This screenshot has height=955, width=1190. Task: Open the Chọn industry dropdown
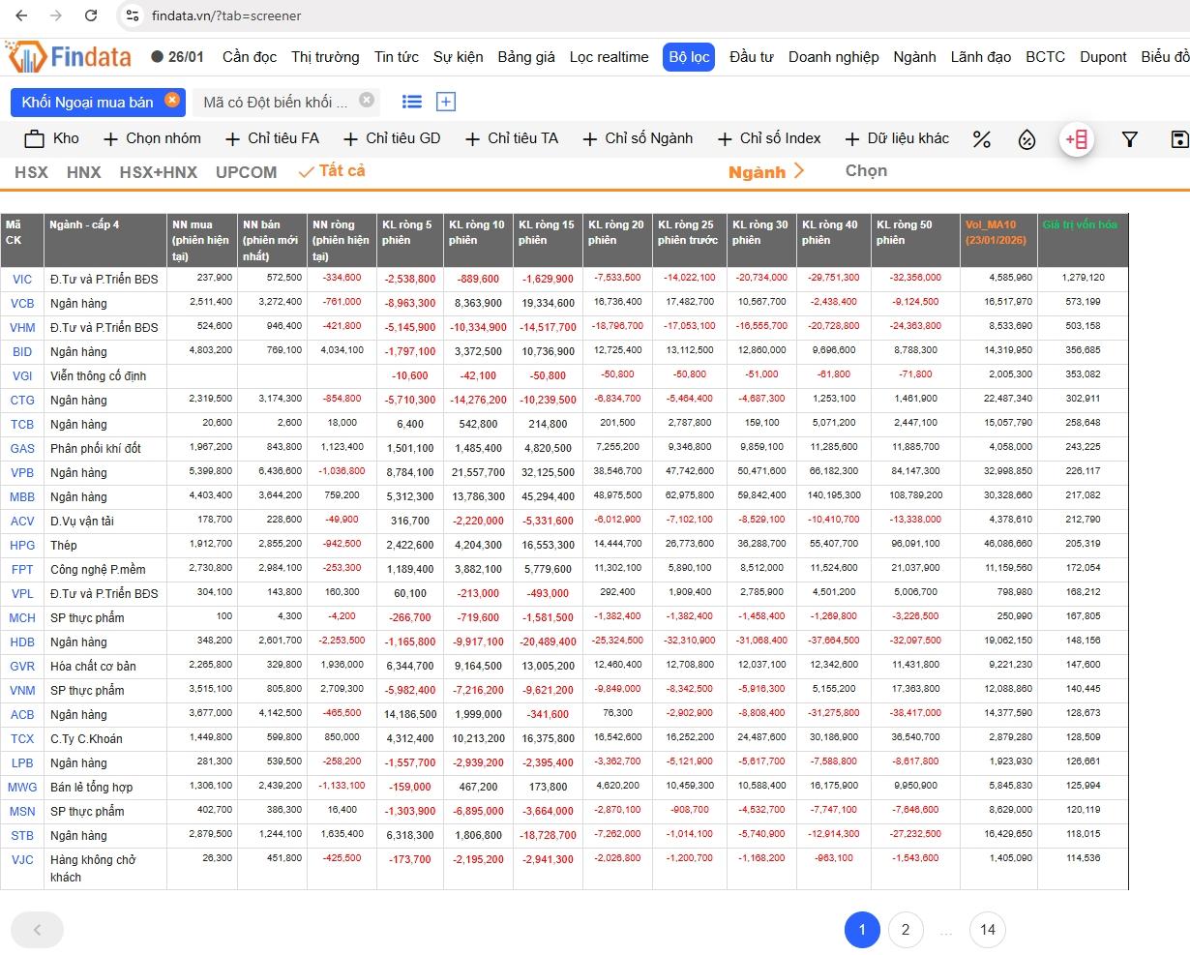click(x=866, y=170)
